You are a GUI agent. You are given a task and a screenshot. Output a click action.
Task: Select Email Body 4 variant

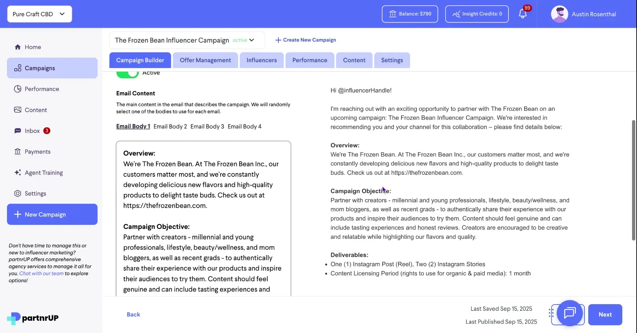tap(245, 126)
